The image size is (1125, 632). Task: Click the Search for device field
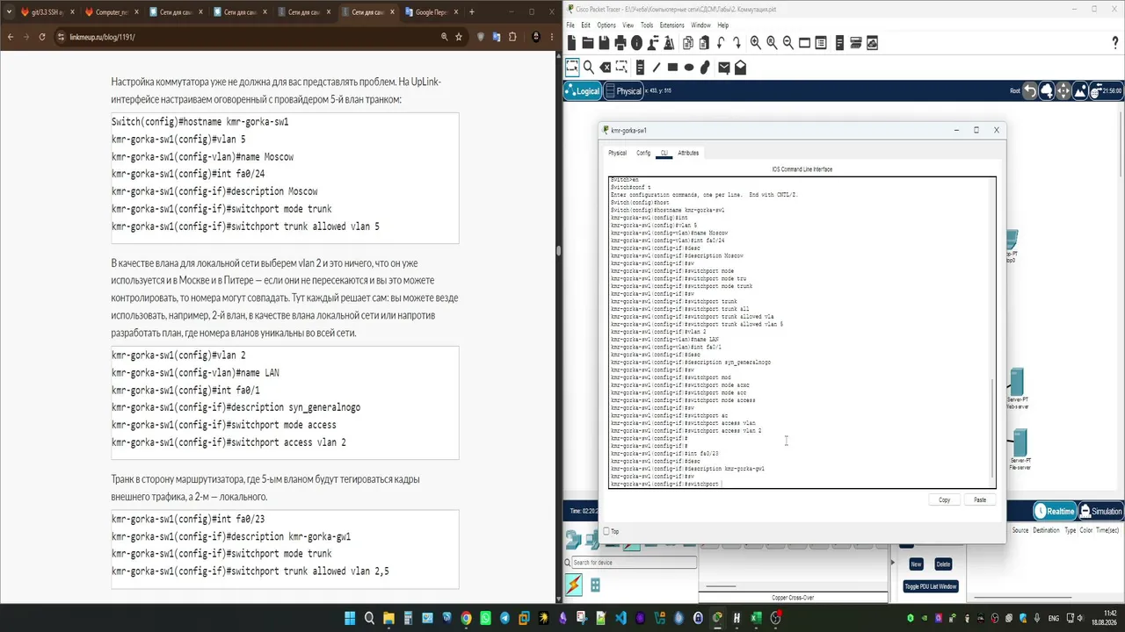click(x=635, y=563)
